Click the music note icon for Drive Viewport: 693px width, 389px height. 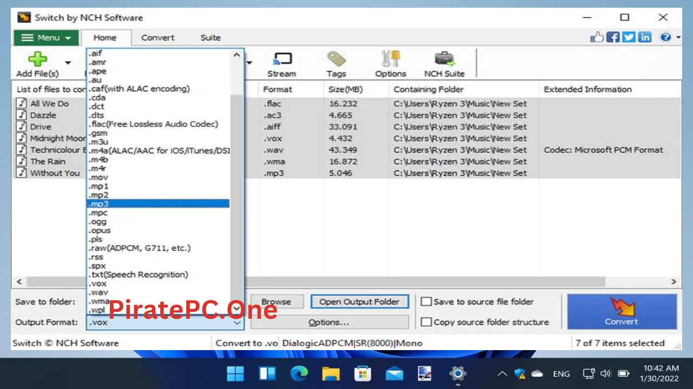click(22, 126)
